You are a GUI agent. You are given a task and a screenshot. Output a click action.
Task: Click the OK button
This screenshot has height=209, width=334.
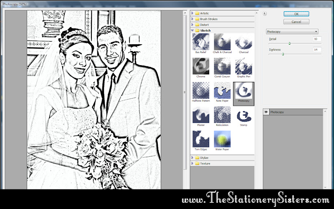click(296, 14)
